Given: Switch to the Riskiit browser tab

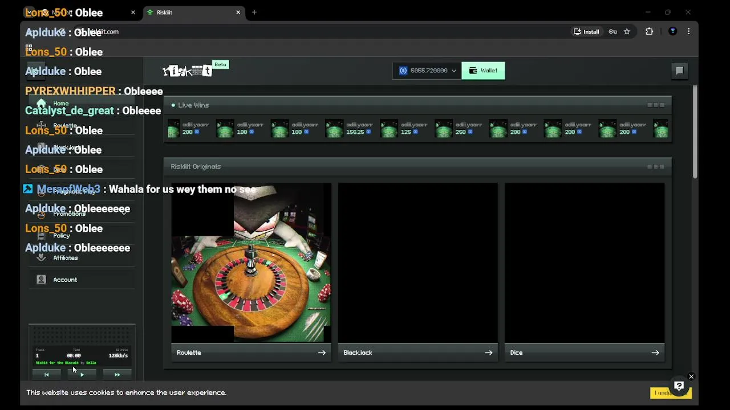Looking at the screenshot, I should click(193, 12).
